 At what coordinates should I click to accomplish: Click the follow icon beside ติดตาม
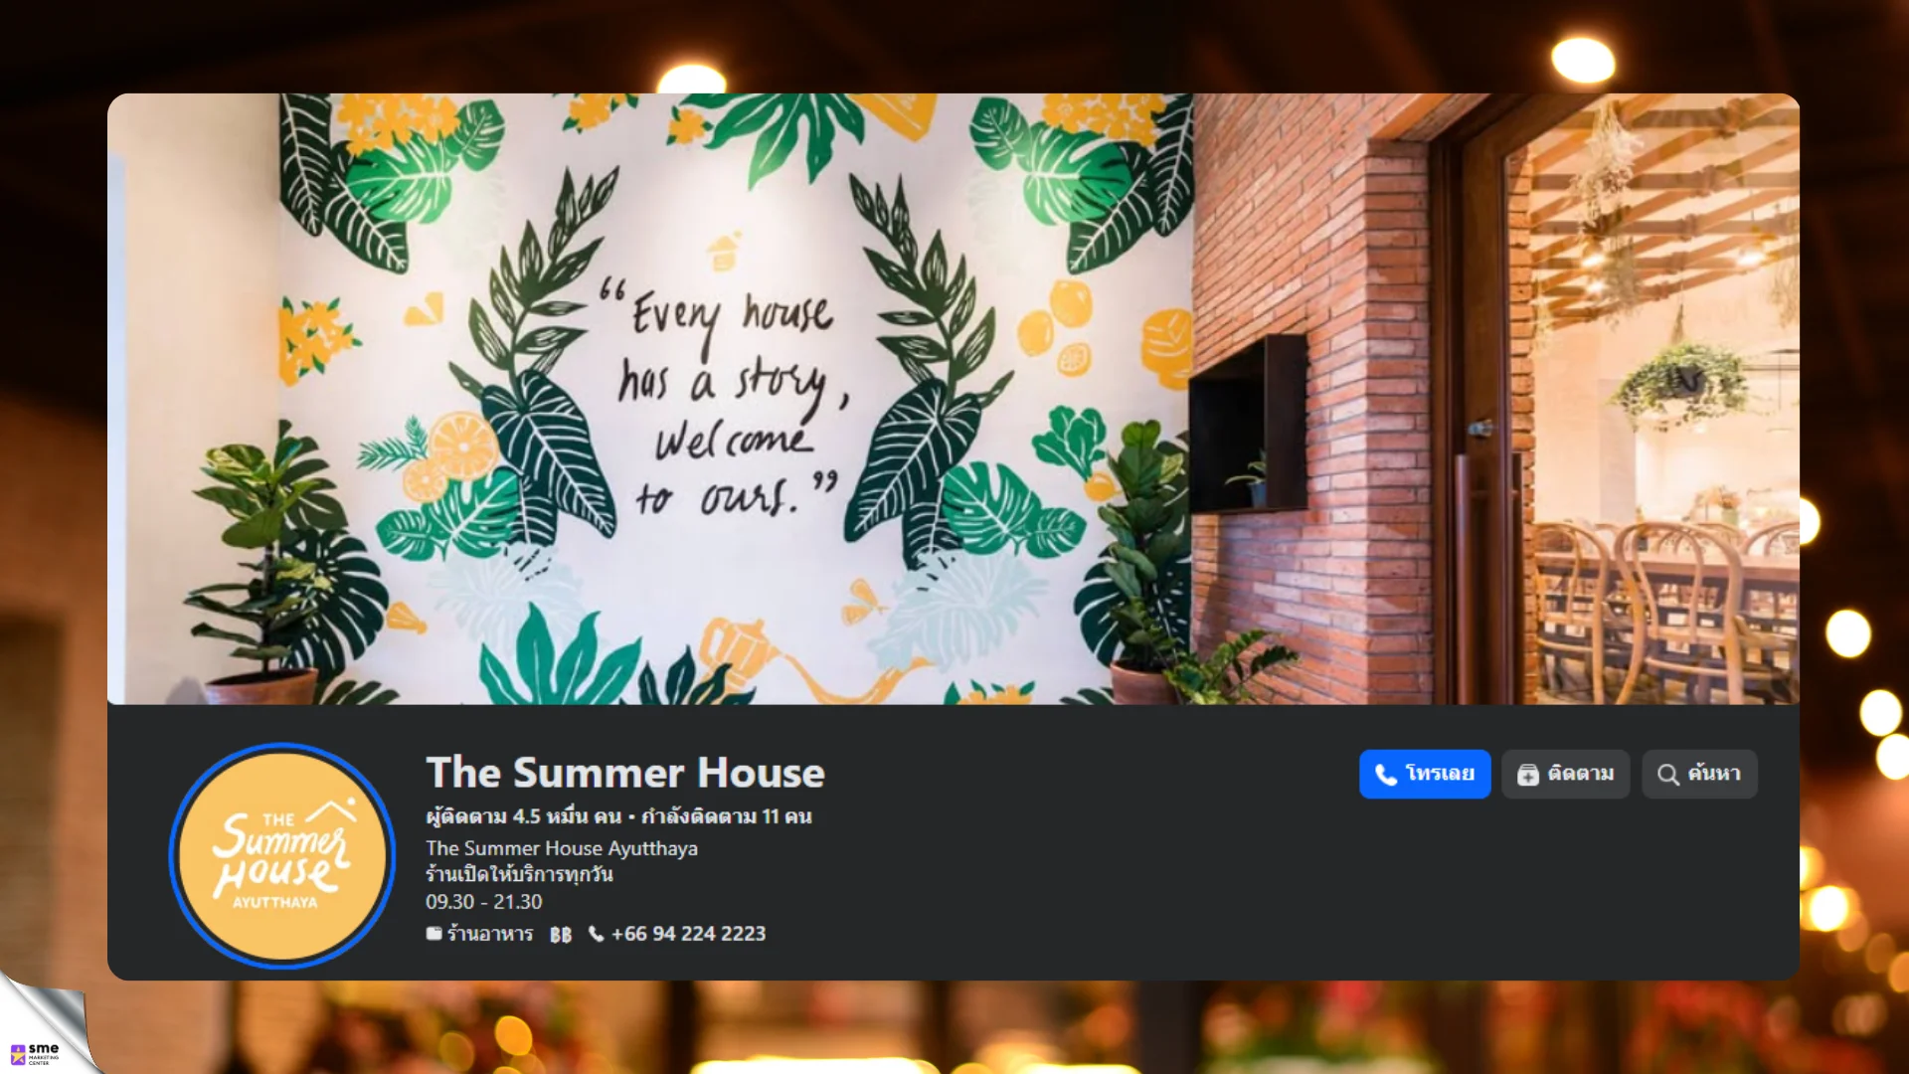[1528, 775]
